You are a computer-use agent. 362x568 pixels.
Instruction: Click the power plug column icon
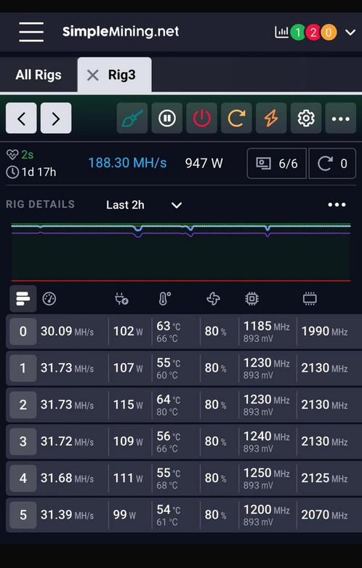121,299
